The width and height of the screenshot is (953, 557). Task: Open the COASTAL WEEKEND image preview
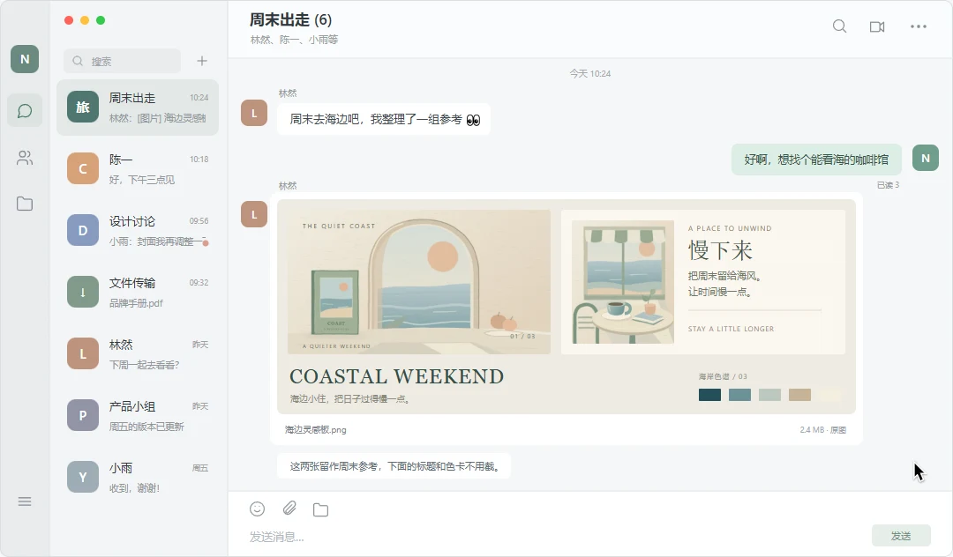567,307
